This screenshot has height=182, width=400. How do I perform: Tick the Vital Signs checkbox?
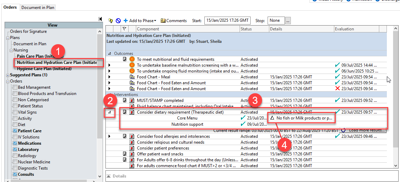pos(15,112)
